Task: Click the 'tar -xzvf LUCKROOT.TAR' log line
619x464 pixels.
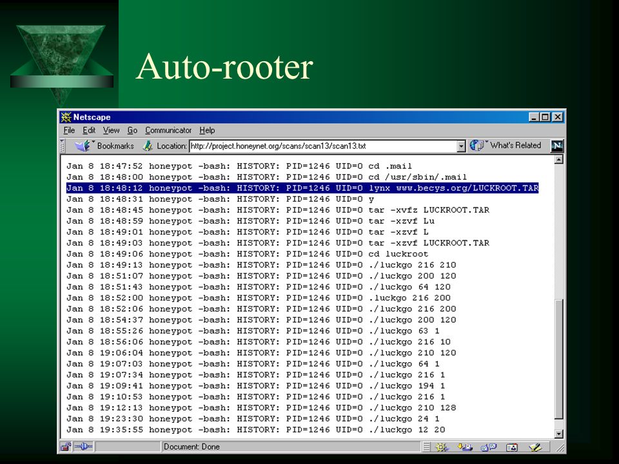Action: tap(278, 243)
